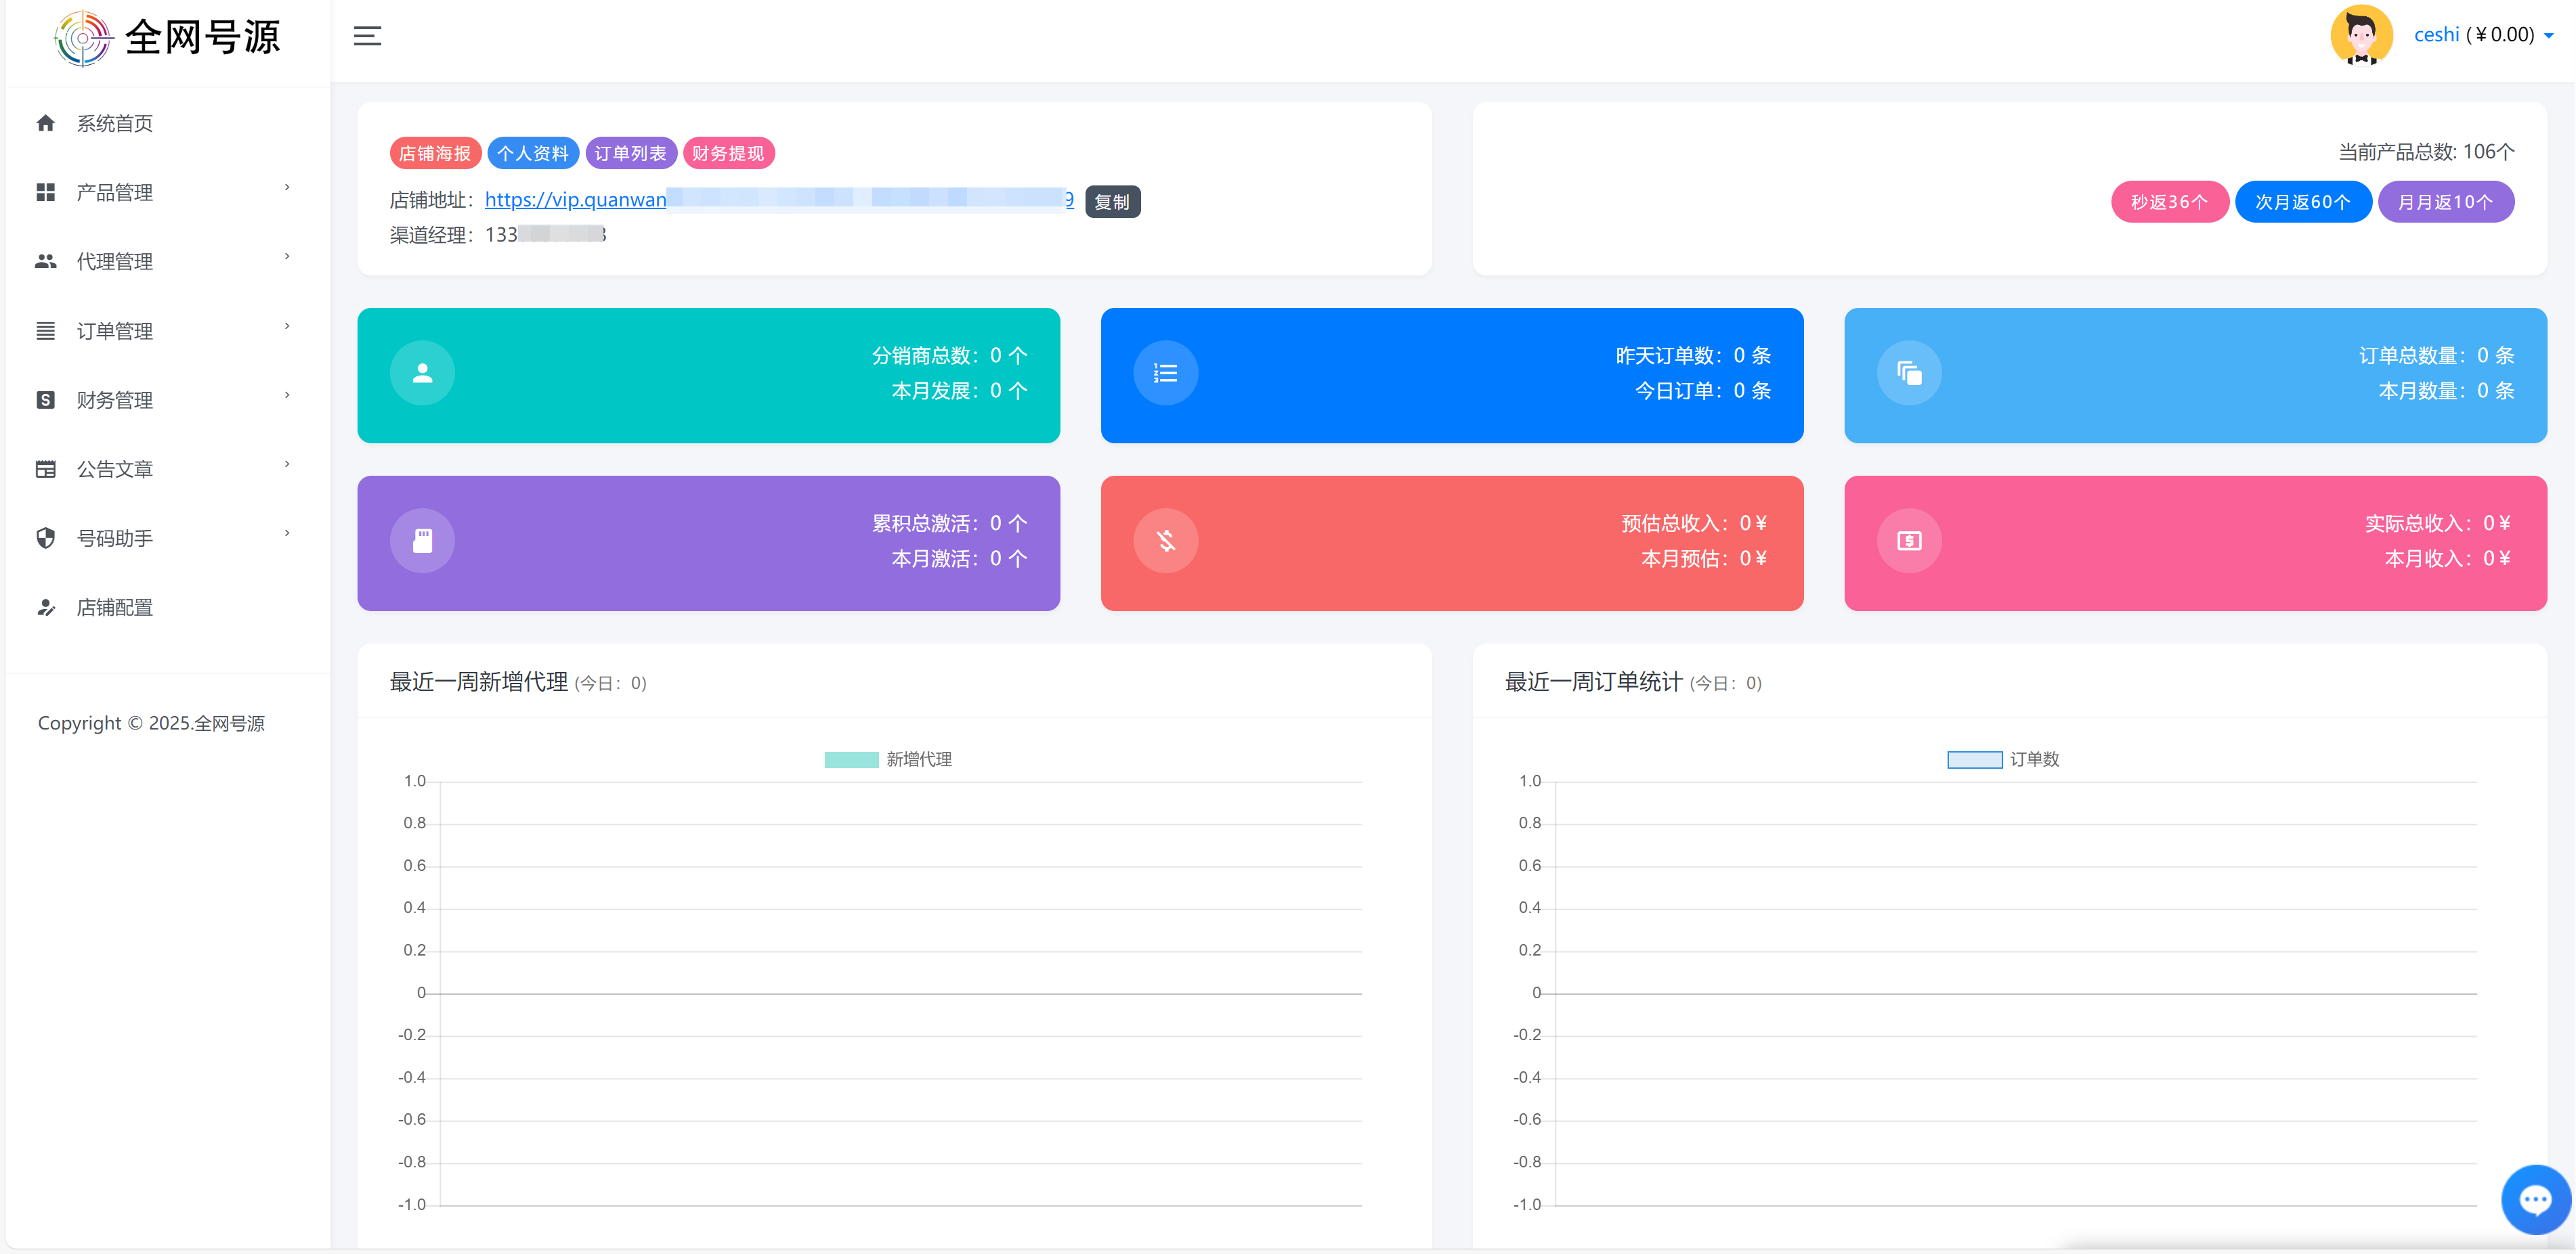Toggle 订单数 legend in orders chart
This screenshot has width=2576, height=1254.
click(x=2002, y=759)
